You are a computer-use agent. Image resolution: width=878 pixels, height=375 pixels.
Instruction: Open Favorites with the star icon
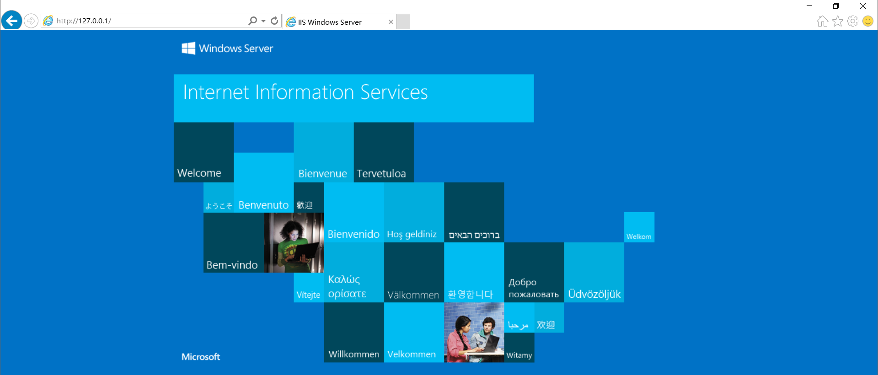pos(838,21)
